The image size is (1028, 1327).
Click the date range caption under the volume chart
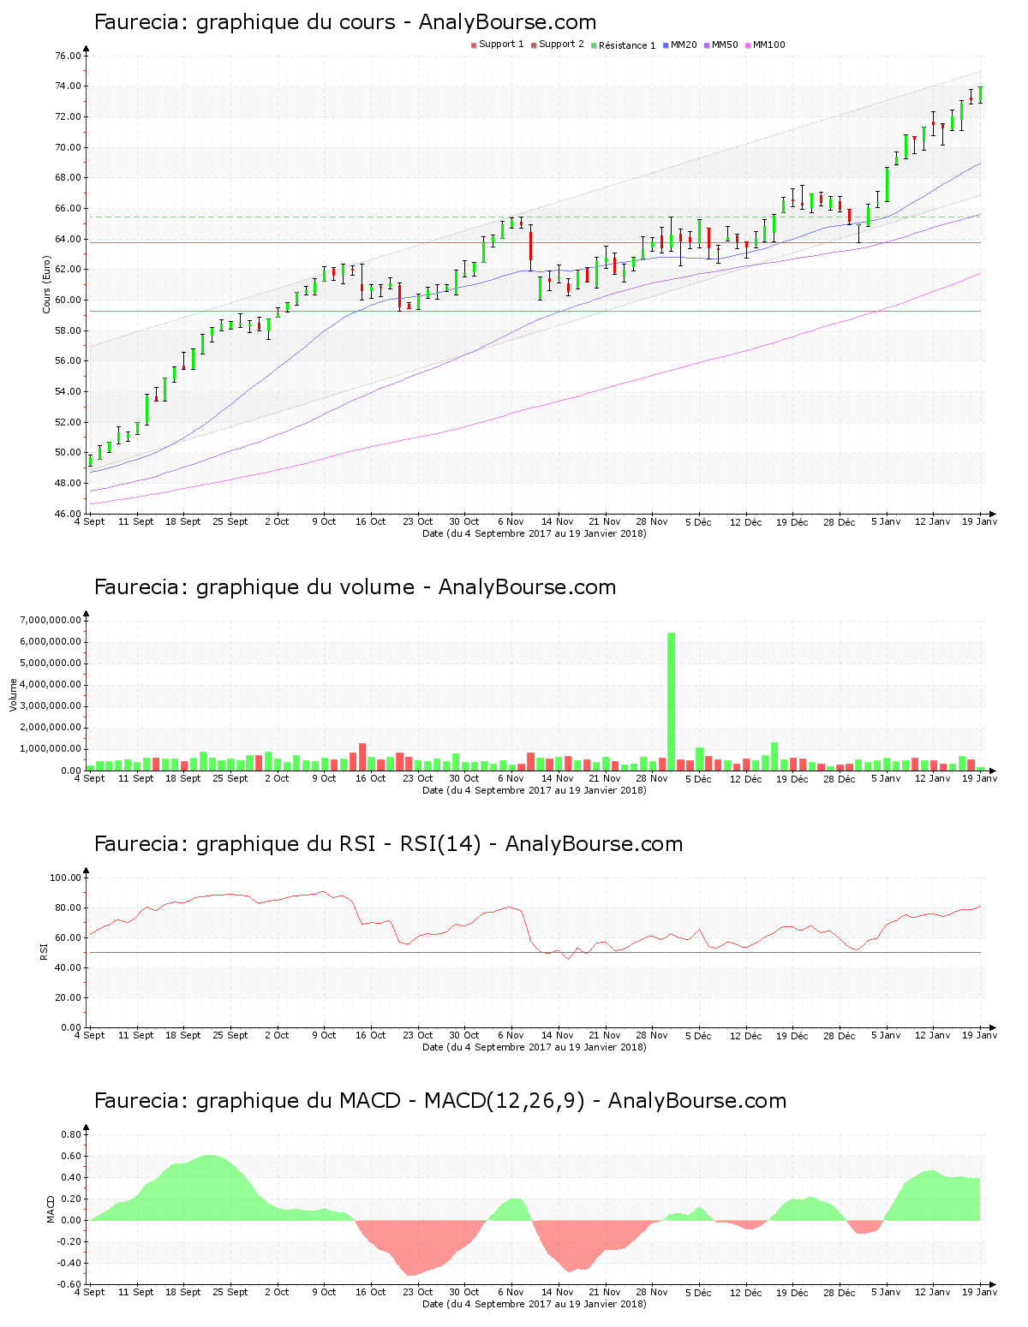pyautogui.click(x=535, y=790)
